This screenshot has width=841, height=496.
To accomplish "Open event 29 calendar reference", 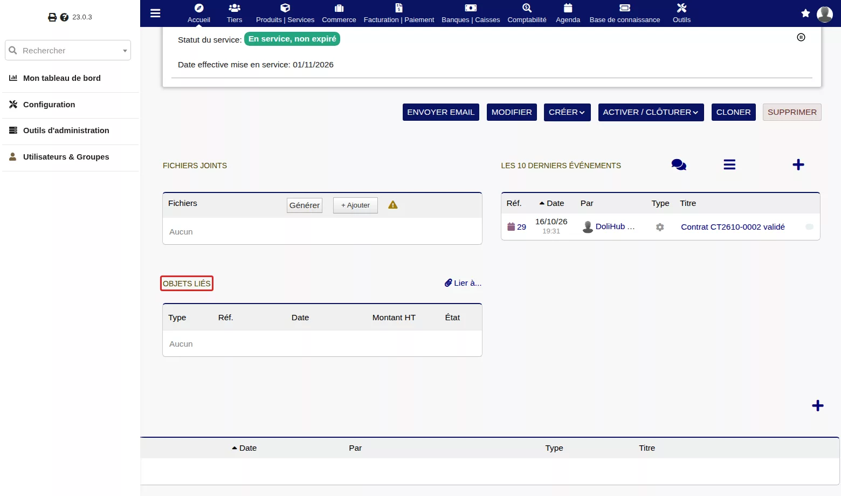I will coord(516,227).
